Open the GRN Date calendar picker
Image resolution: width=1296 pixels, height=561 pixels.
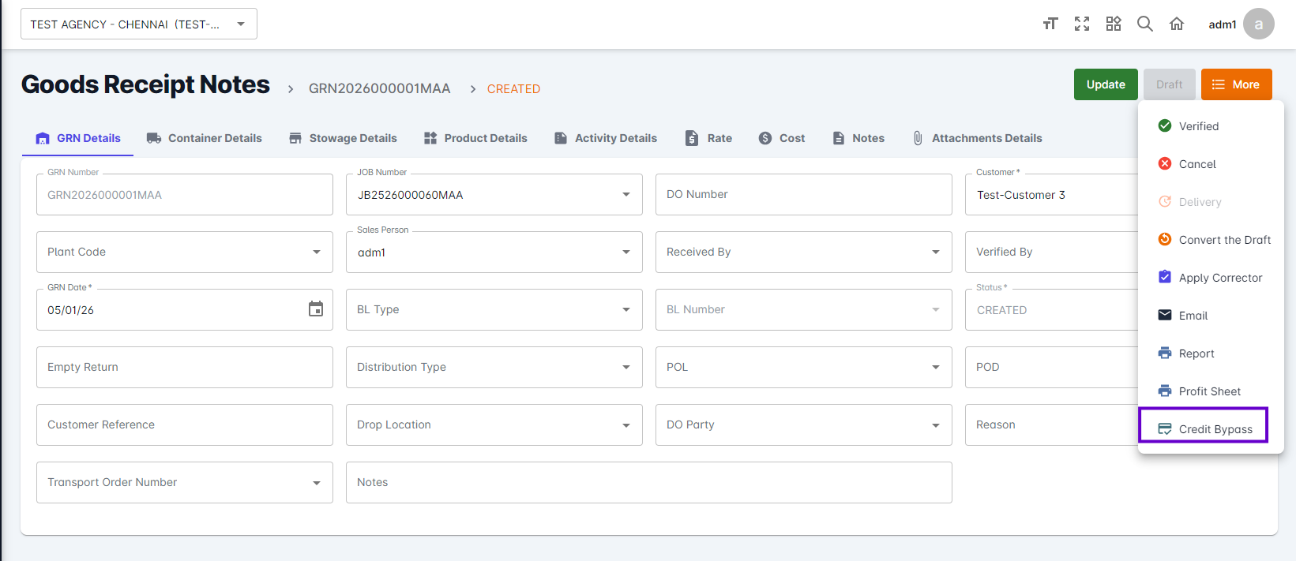click(x=315, y=309)
